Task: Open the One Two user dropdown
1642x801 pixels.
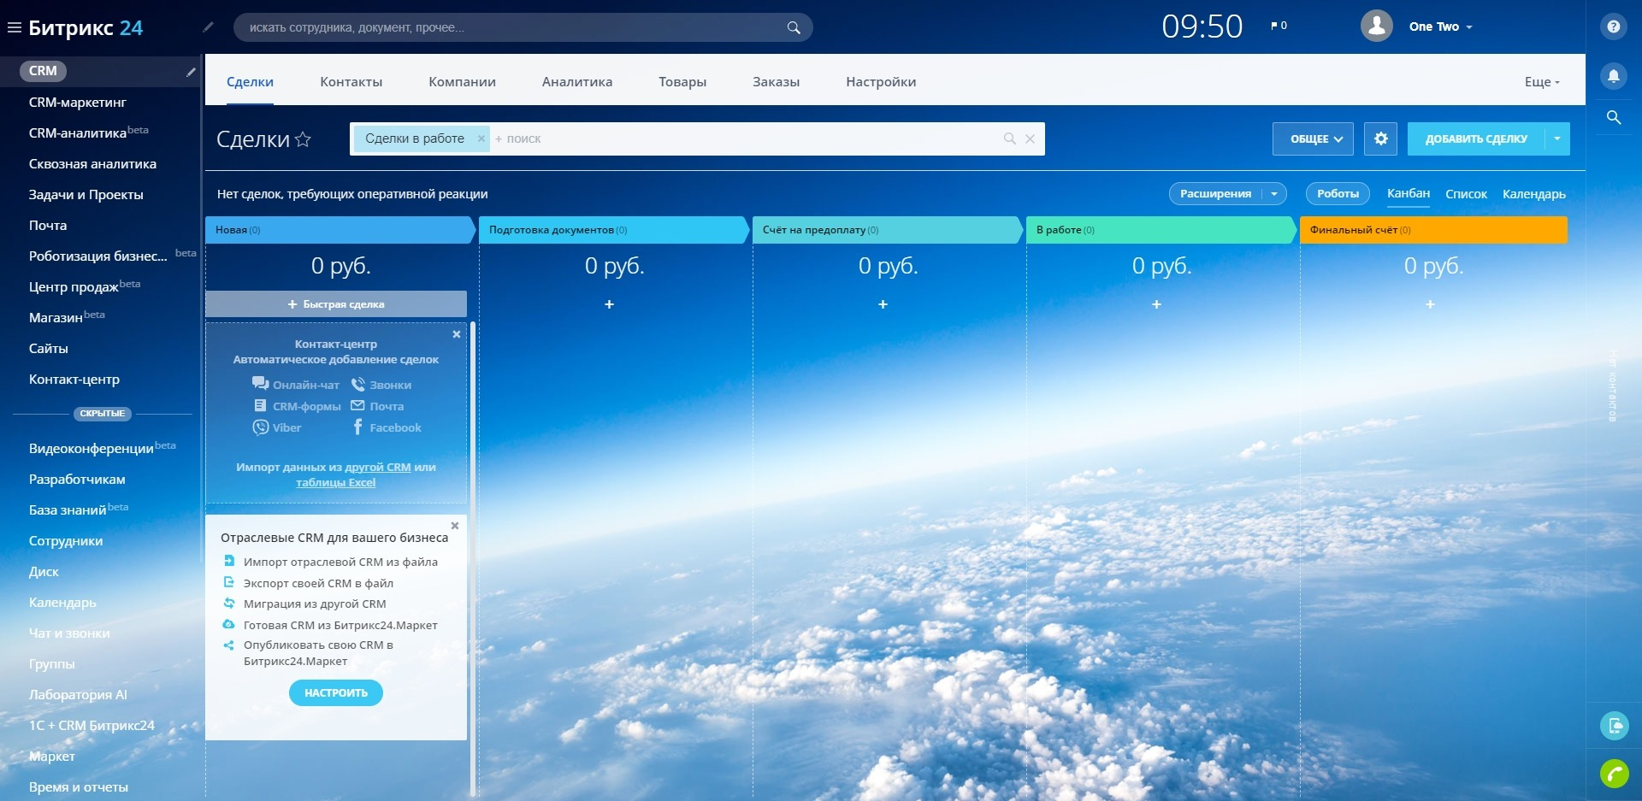Action: tap(1441, 27)
